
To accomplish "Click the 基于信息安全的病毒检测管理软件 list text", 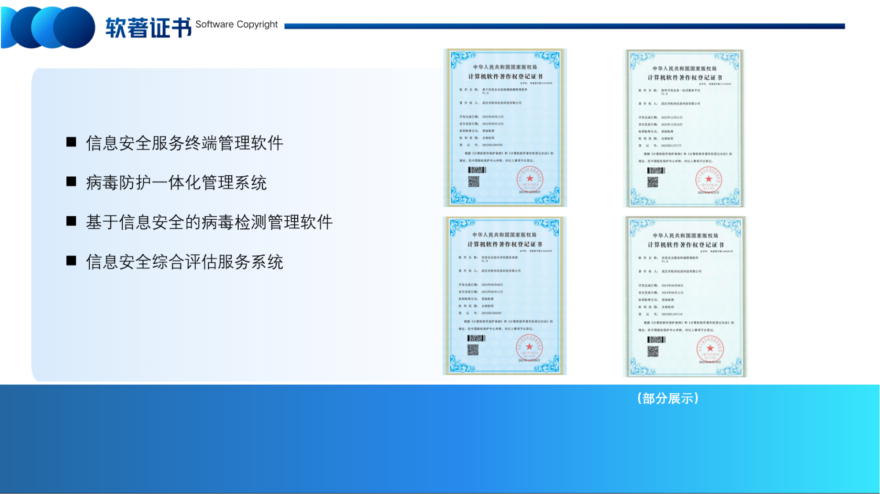I will coord(209,222).
